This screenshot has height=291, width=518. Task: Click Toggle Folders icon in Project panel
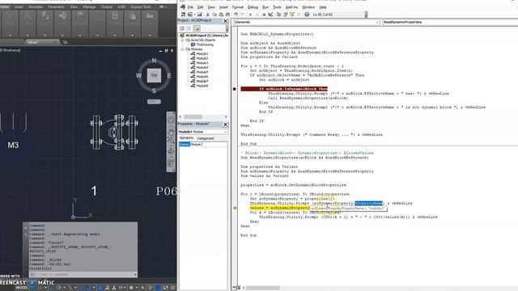tap(197, 28)
